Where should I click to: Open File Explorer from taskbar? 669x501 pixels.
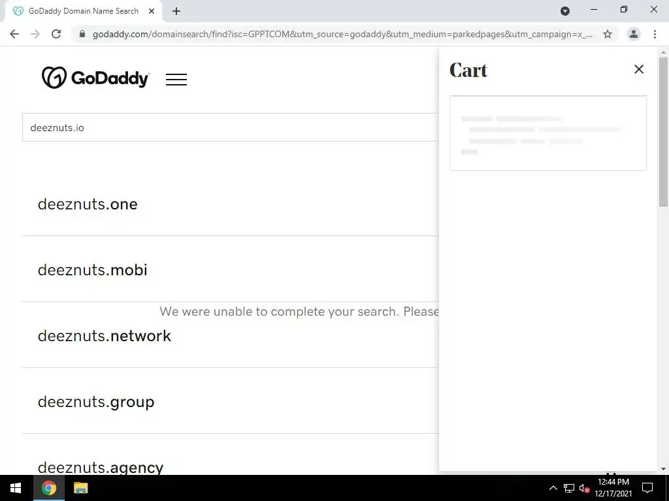click(80, 488)
